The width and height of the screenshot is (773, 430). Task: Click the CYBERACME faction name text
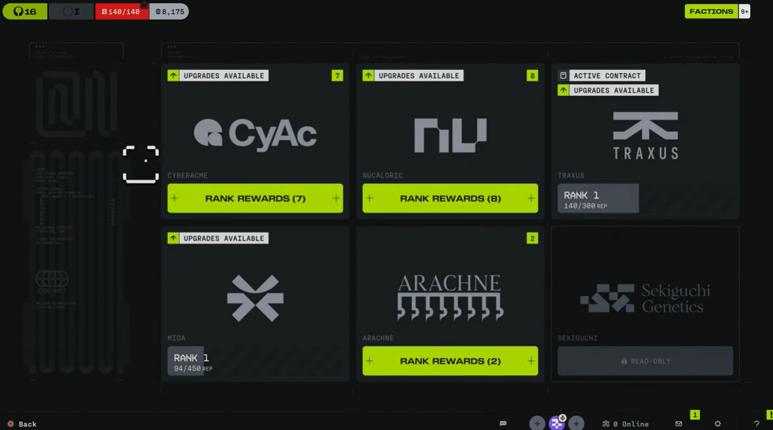[x=187, y=175]
